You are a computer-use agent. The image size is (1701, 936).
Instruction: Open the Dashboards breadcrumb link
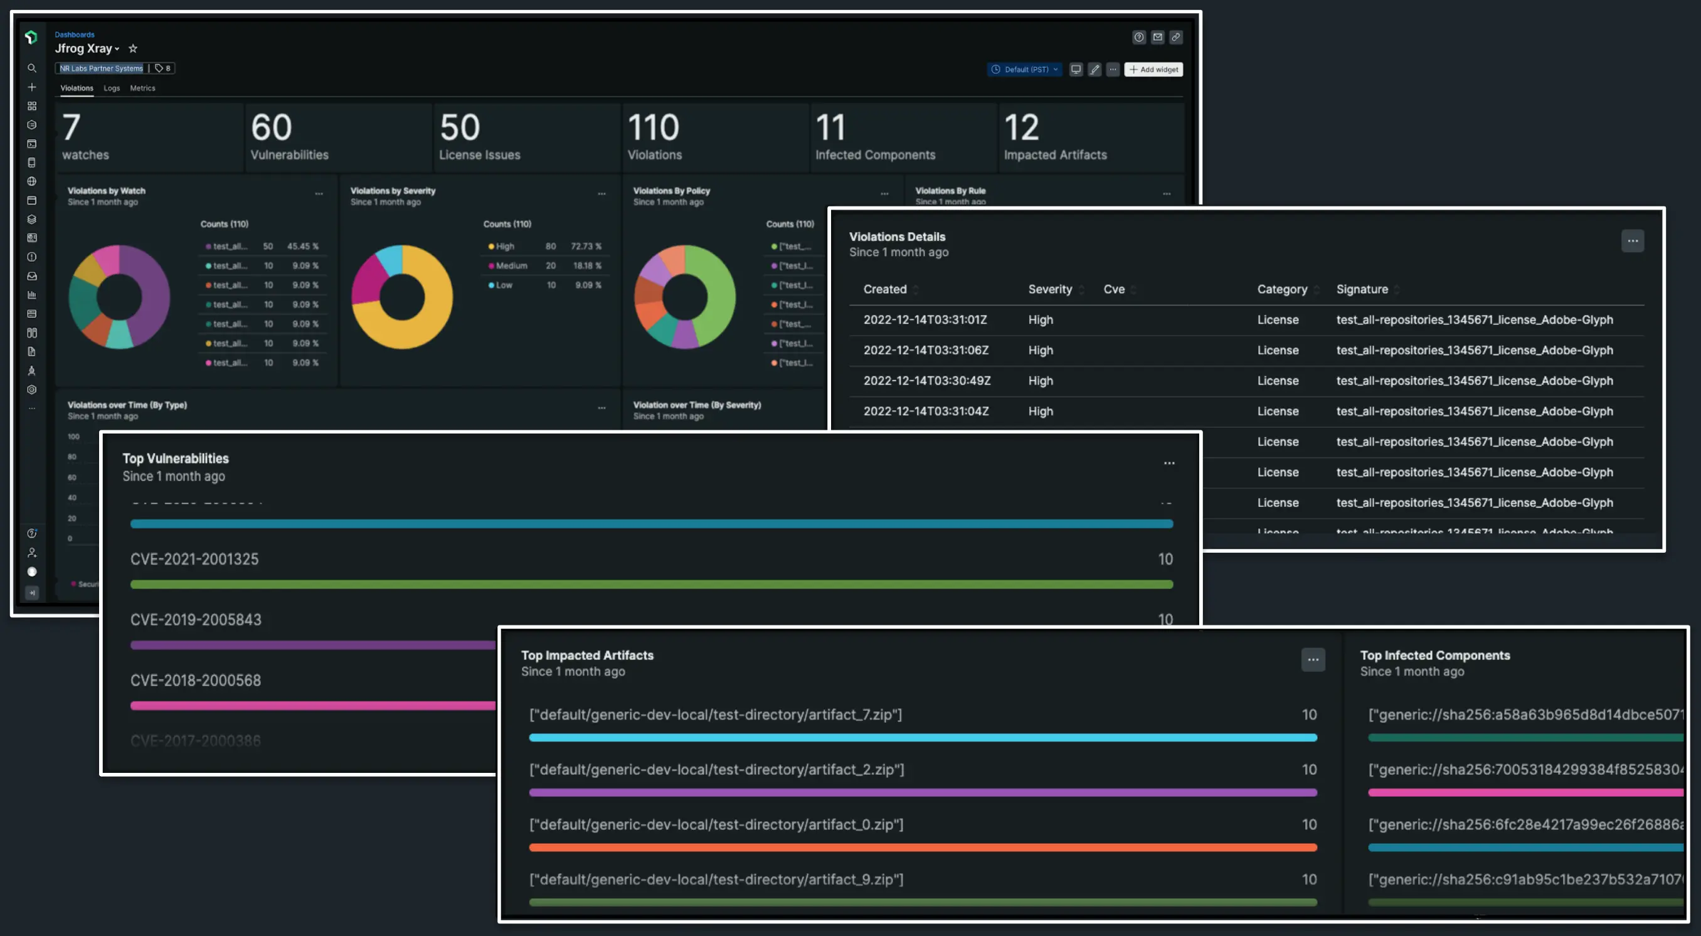click(75, 35)
